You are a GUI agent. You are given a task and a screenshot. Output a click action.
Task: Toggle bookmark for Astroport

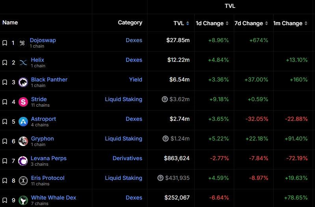pos(5,122)
